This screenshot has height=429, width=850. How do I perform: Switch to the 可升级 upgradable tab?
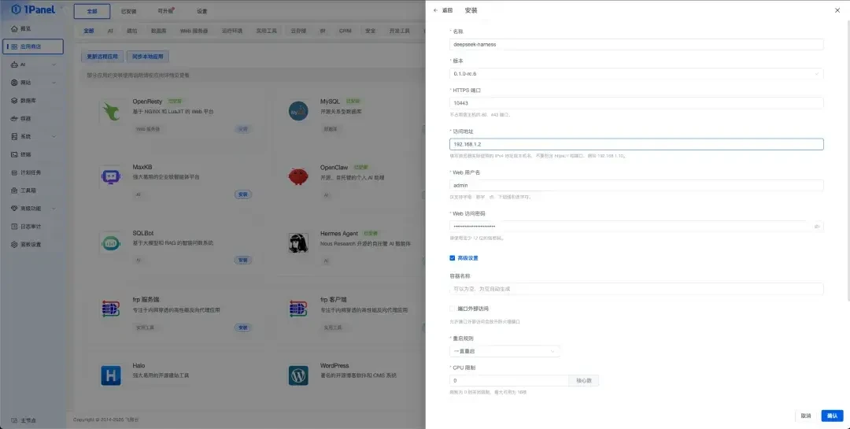click(164, 11)
